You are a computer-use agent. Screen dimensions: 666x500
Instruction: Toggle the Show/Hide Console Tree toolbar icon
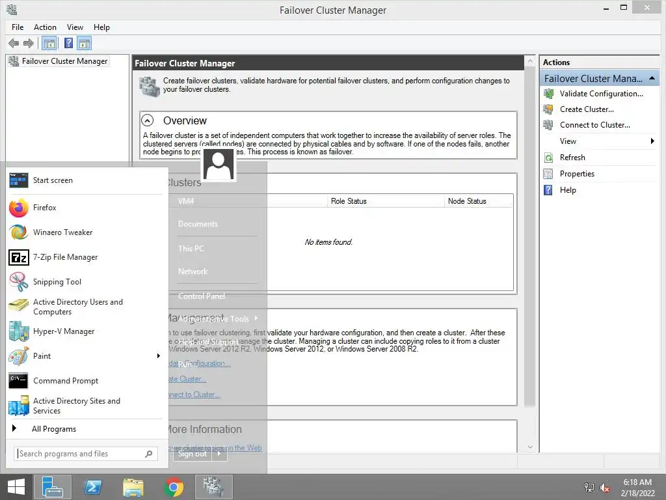click(x=49, y=43)
